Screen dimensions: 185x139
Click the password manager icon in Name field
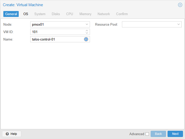coord(86,39)
